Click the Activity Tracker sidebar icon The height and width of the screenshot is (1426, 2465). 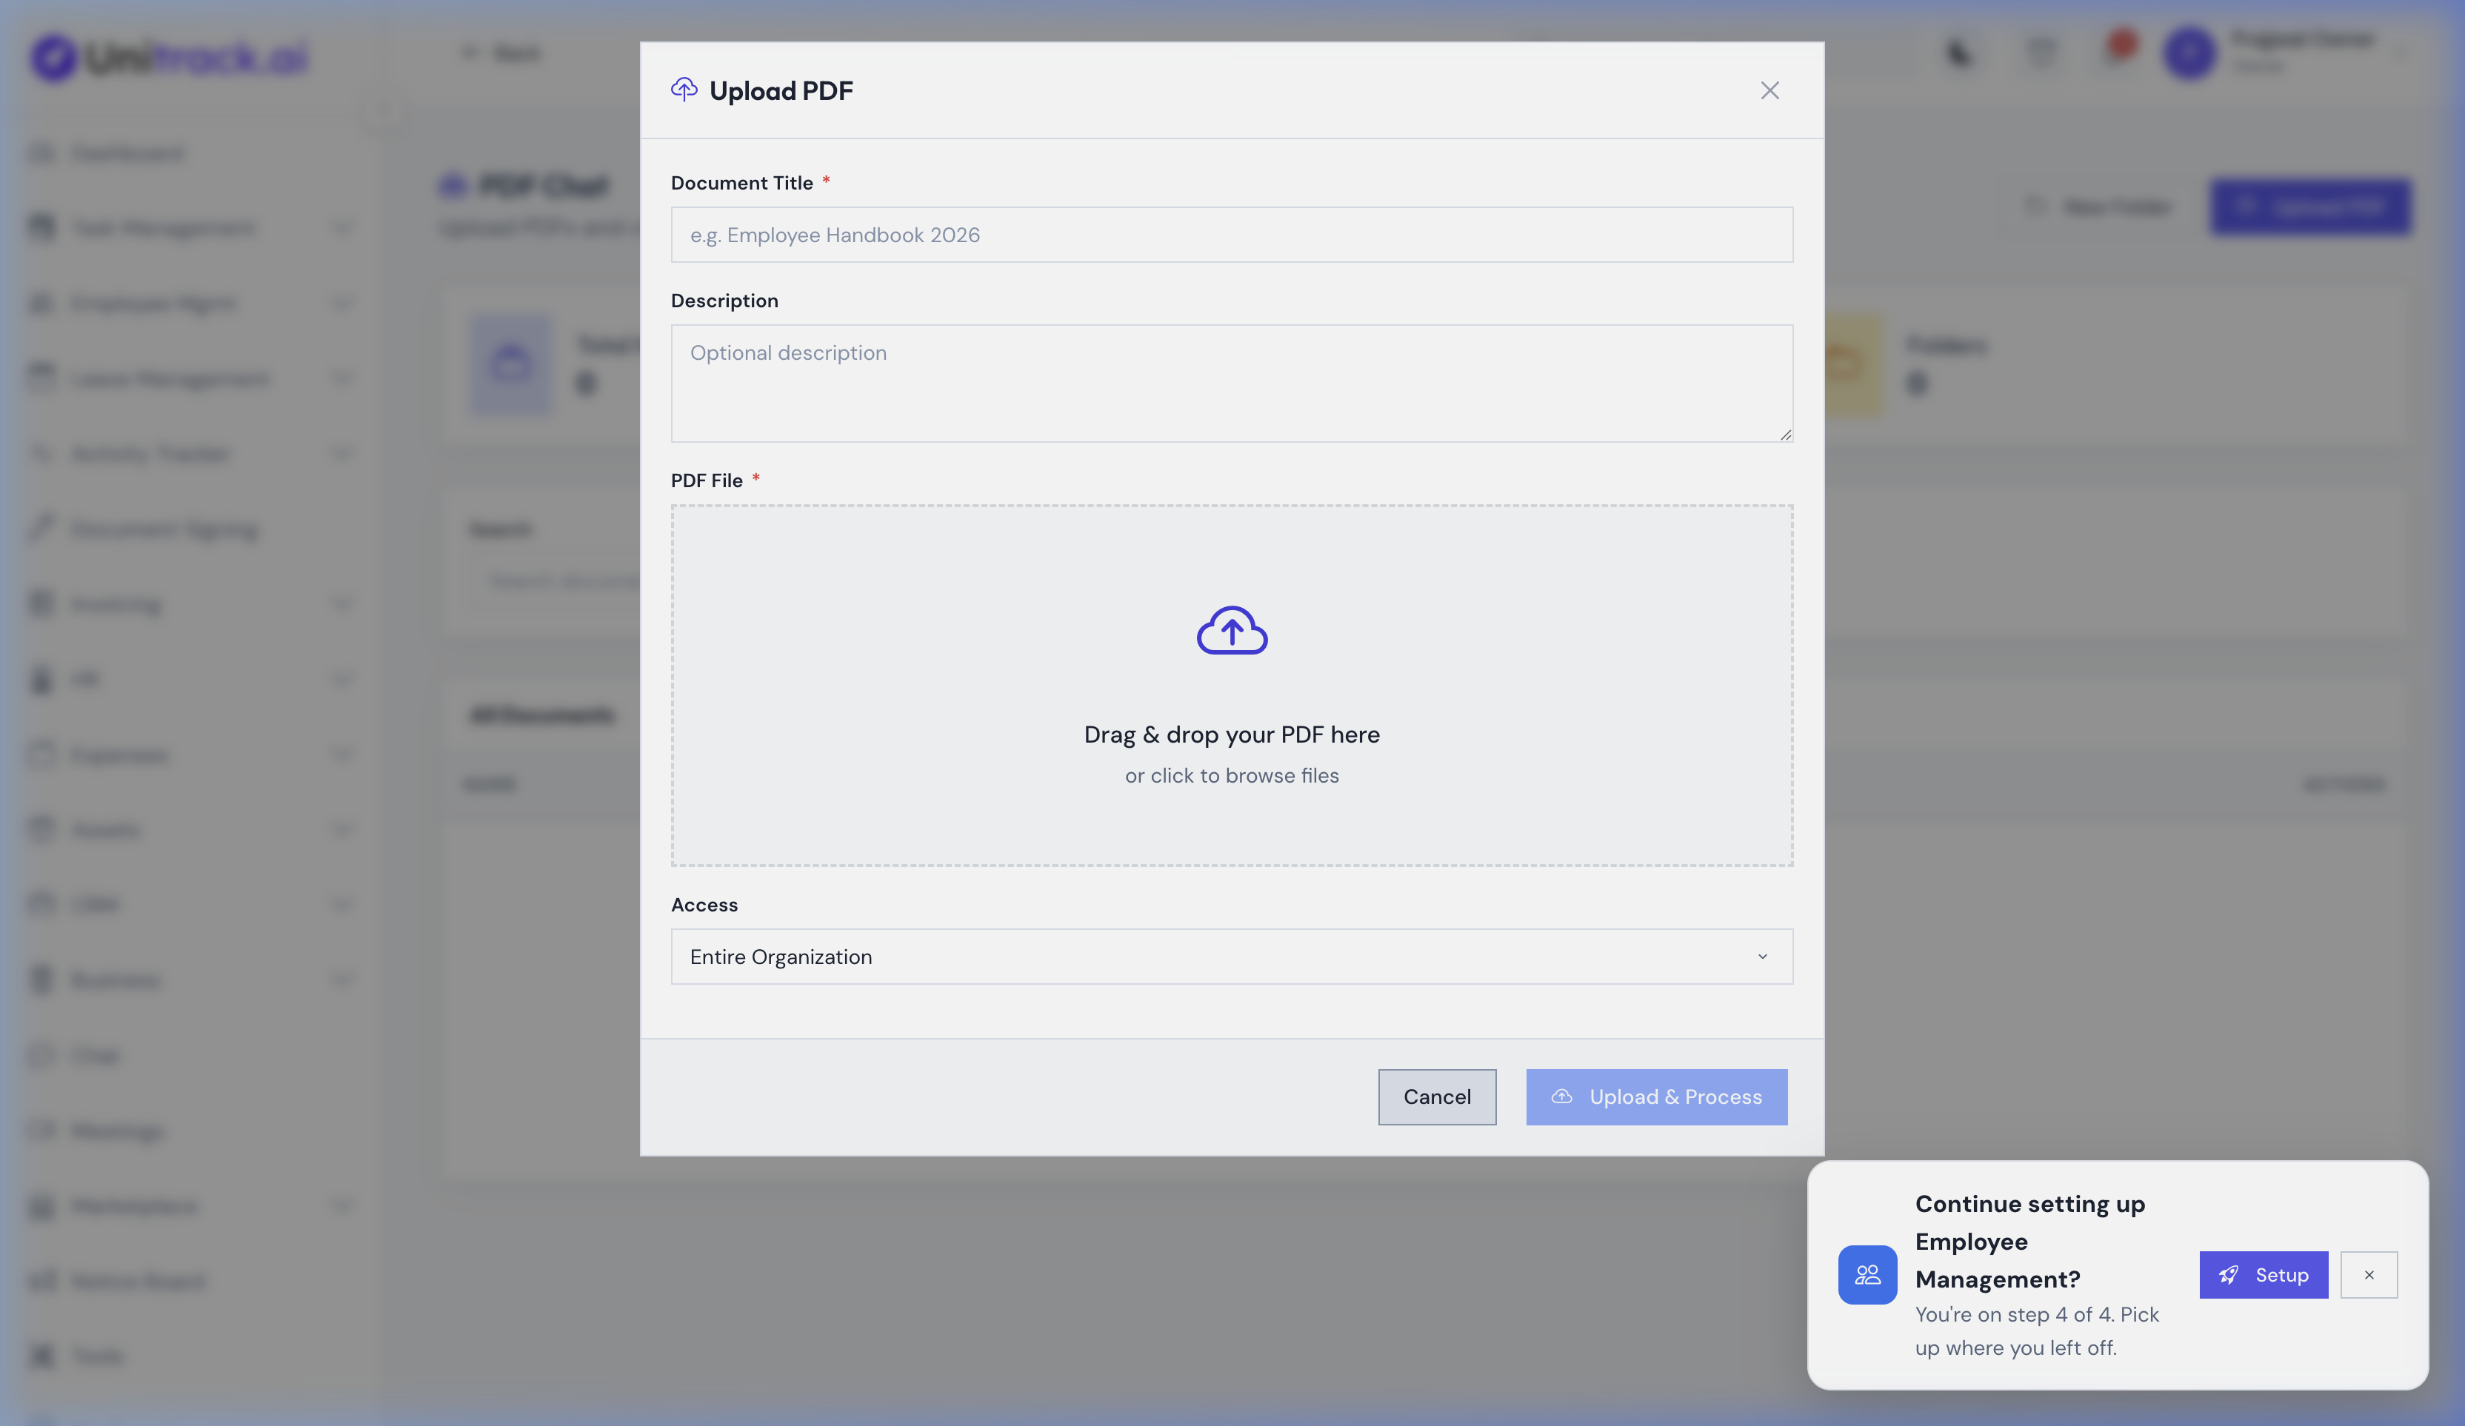[x=41, y=453]
